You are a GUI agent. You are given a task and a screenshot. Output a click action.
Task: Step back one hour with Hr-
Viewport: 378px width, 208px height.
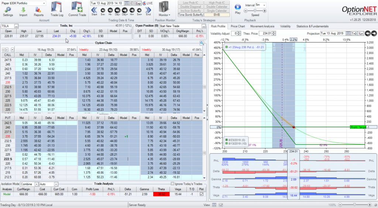pos(110,11)
